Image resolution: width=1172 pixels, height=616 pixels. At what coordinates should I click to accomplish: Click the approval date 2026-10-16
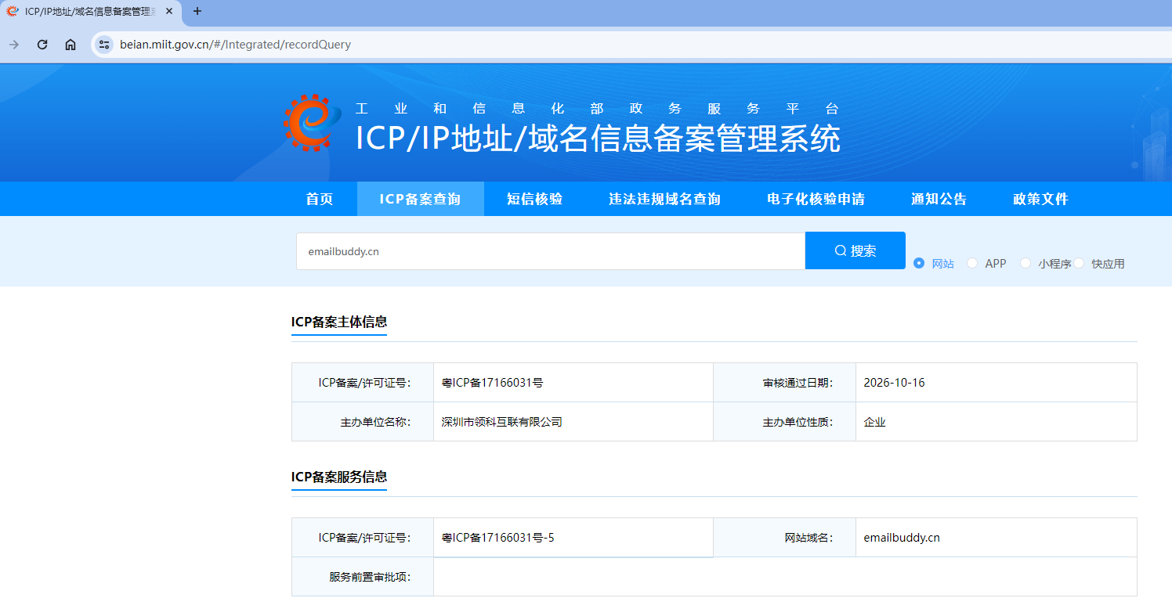tap(895, 383)
